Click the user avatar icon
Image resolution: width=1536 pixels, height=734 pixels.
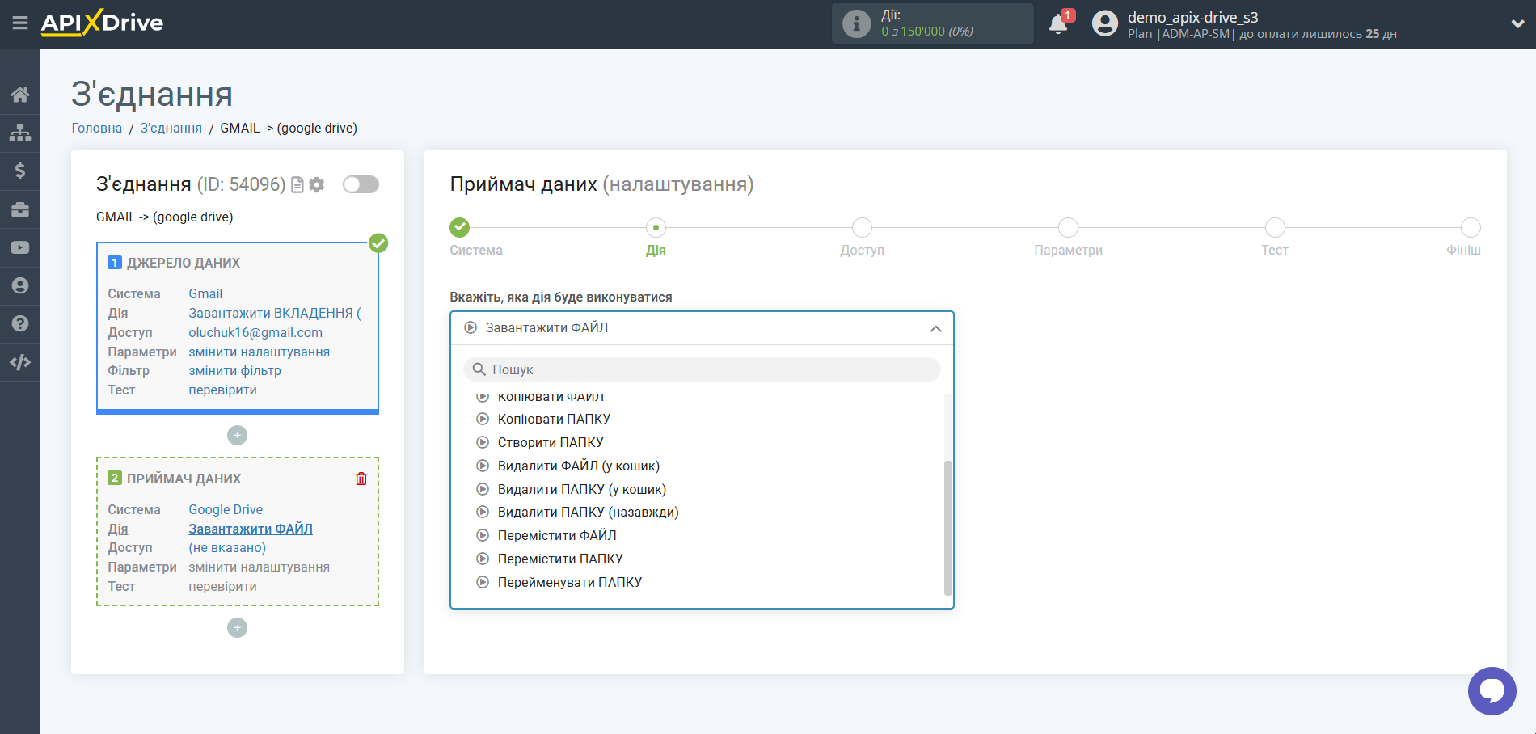[x=1104, y=23]
